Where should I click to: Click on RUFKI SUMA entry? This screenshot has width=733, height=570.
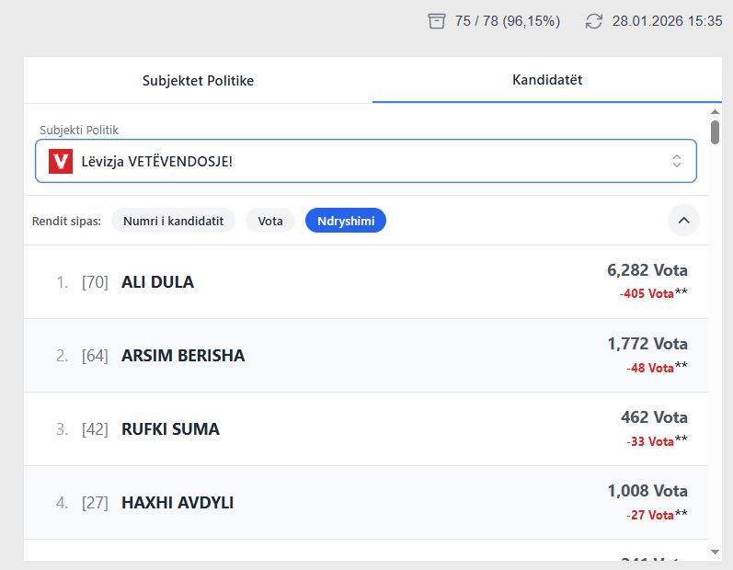[x=170, y=429]
